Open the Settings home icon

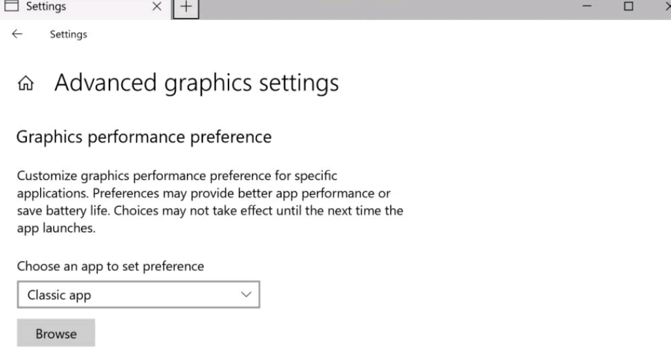(x=26, y=82)
